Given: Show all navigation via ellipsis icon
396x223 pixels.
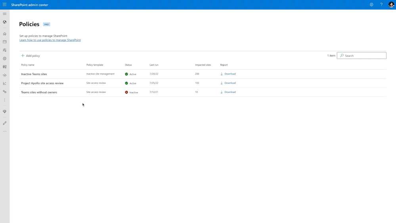Looking at the screenshot, I should [x=4, y=131].
